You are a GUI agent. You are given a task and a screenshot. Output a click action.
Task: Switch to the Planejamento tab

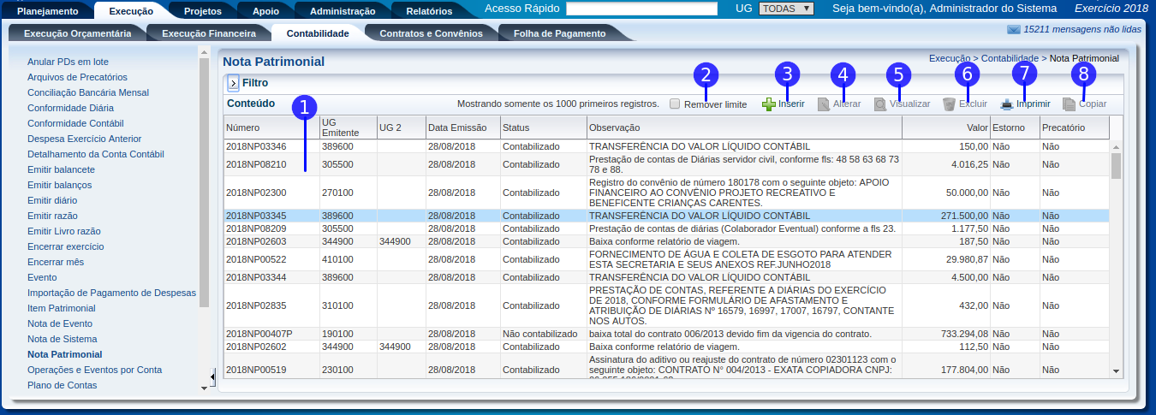[48, 11]
